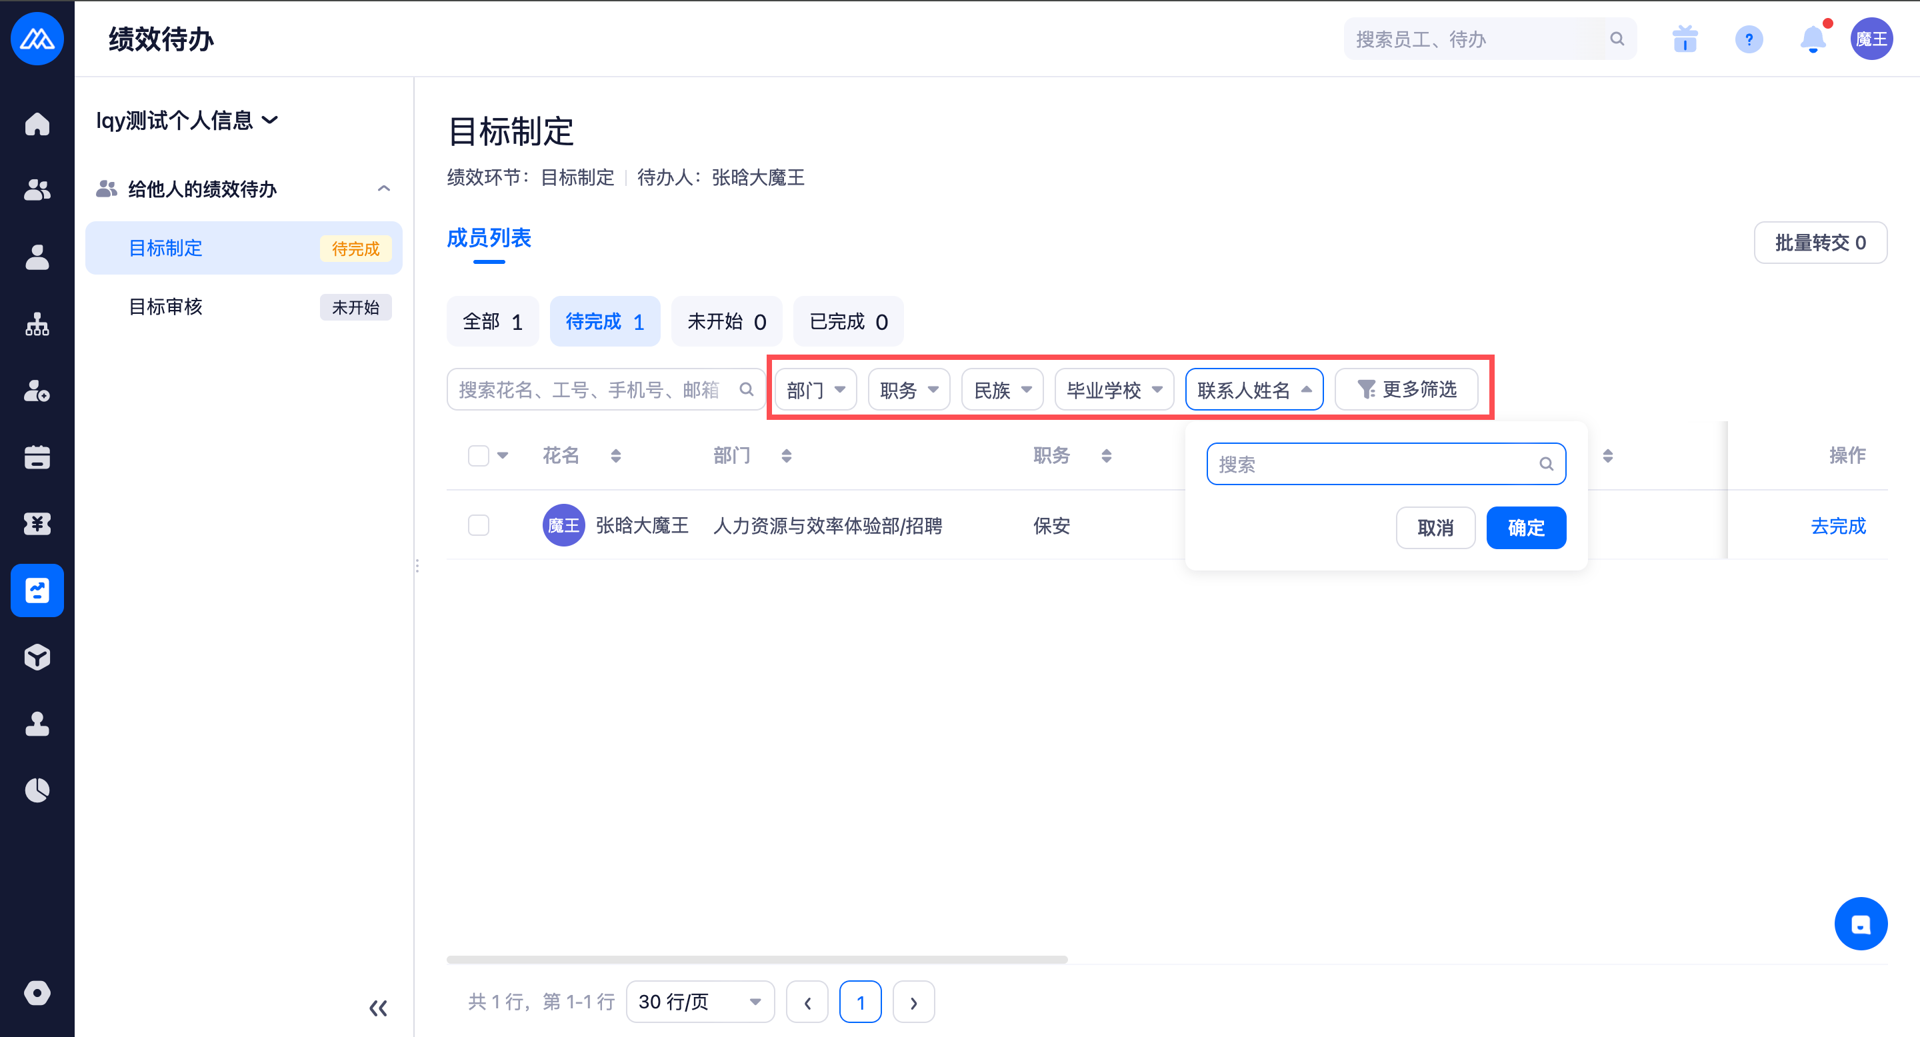
Task: Click the 去完成 link
Action: click(x=1837, y=526)
